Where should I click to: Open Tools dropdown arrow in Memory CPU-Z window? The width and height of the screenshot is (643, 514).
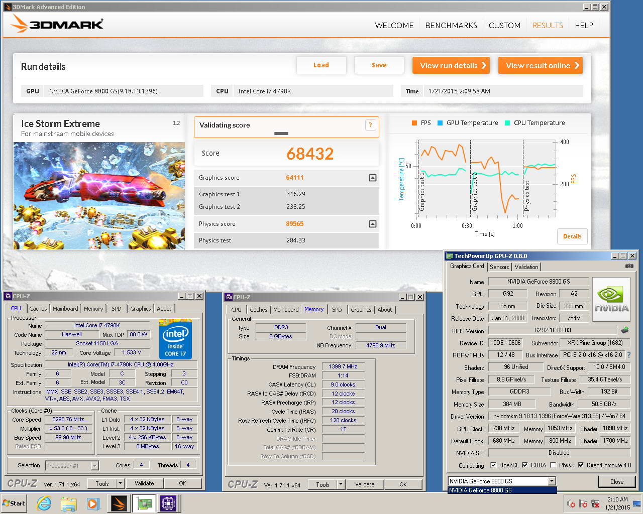pos(341,484)
